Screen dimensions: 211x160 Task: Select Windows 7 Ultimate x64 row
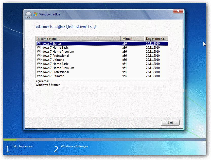point(102,76)
